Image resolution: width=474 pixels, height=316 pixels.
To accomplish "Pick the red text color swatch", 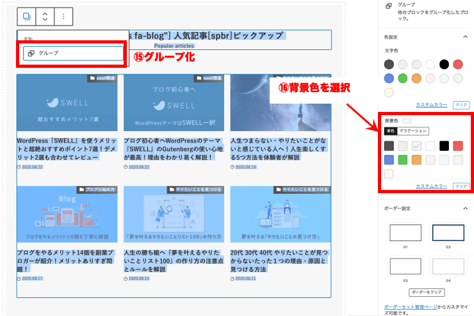I will tap(458, 64).
